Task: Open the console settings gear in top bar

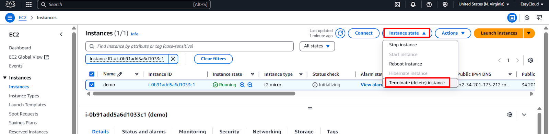Action: (x=445, y=4)
